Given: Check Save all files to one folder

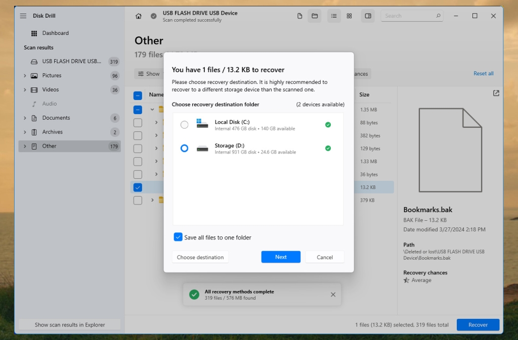Looking at the screenshot, I should 178,237.
